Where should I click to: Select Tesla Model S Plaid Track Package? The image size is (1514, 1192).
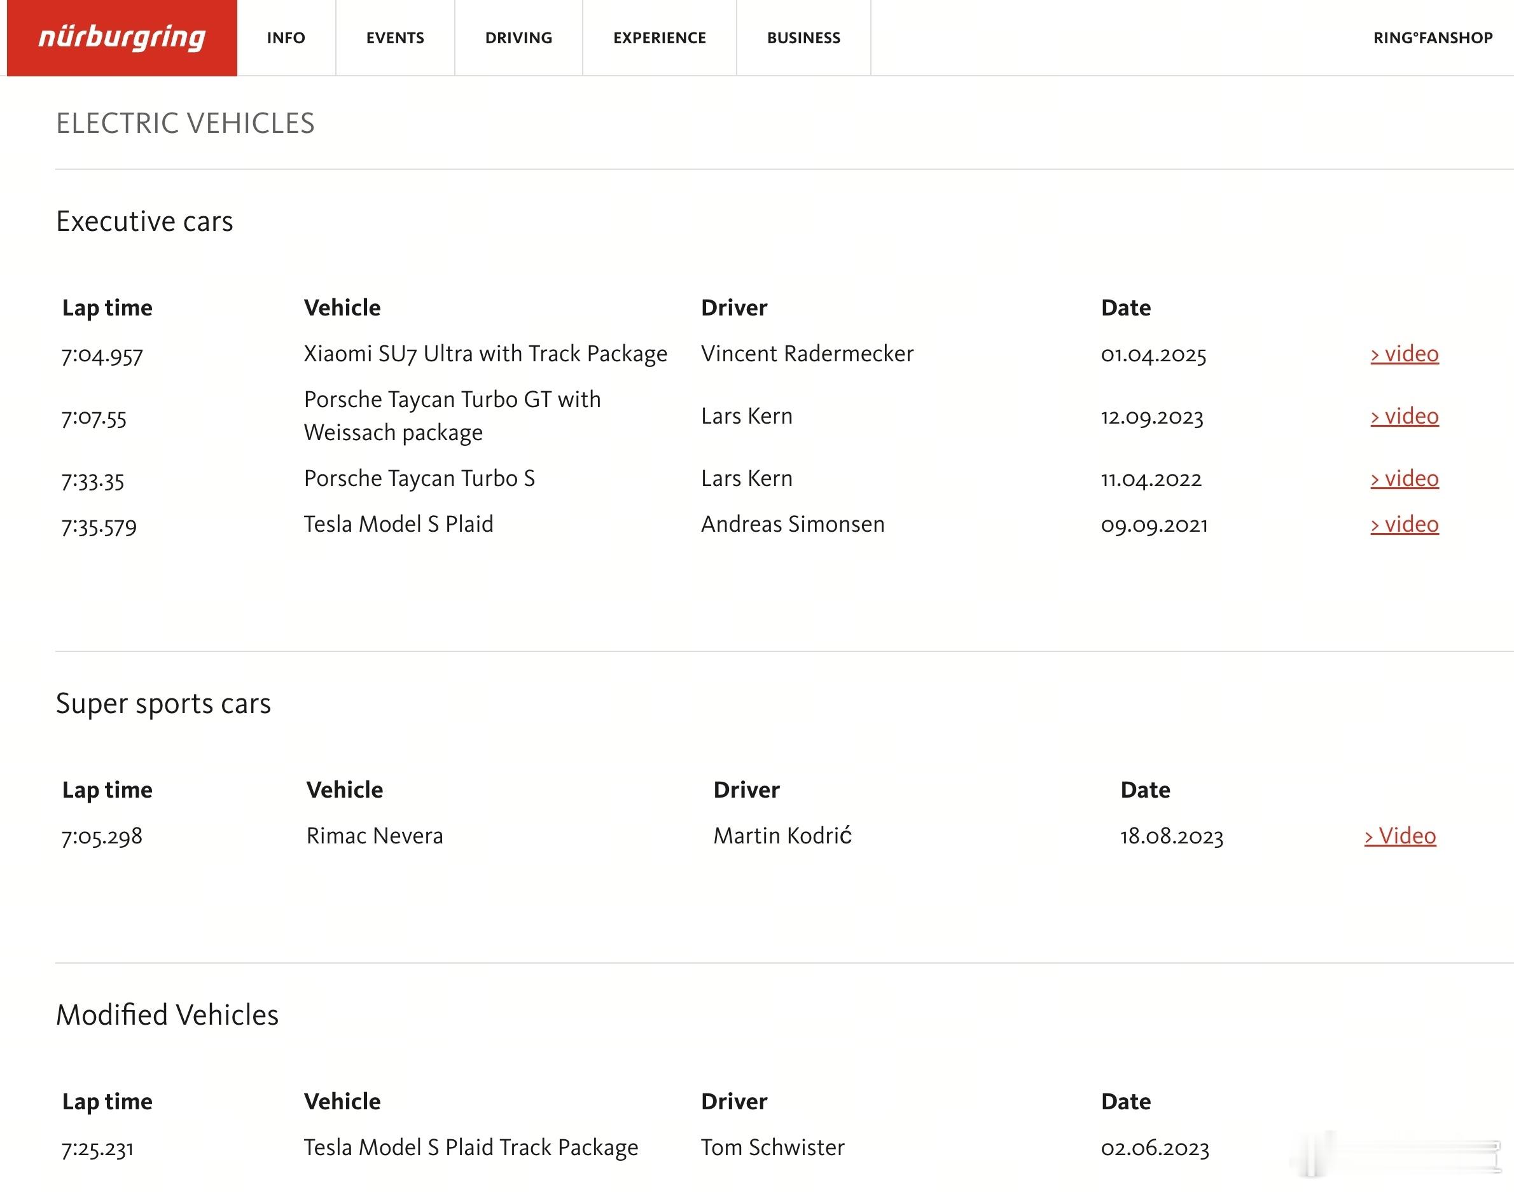tap(471, 1148)
